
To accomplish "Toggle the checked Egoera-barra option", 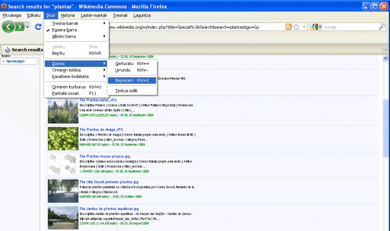I will click(76, 30).
